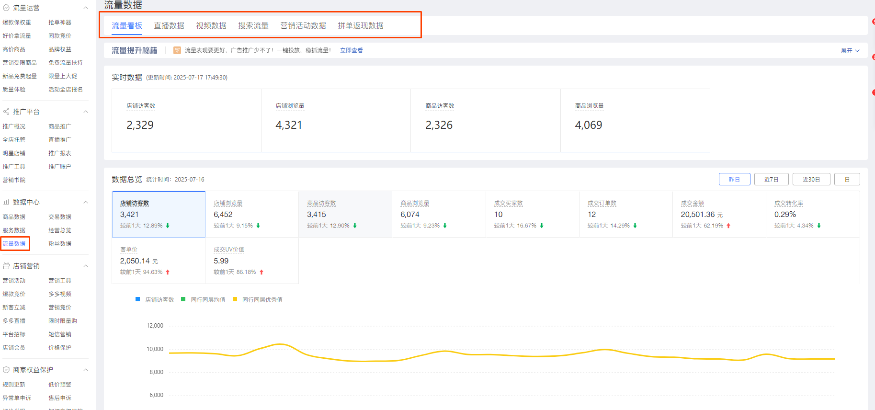The height and width of the screenshot is (410, 875).
Task: Toggle the 店铺访客数 chart legend series
Action: pyautogui.click(x=155, y=300)
